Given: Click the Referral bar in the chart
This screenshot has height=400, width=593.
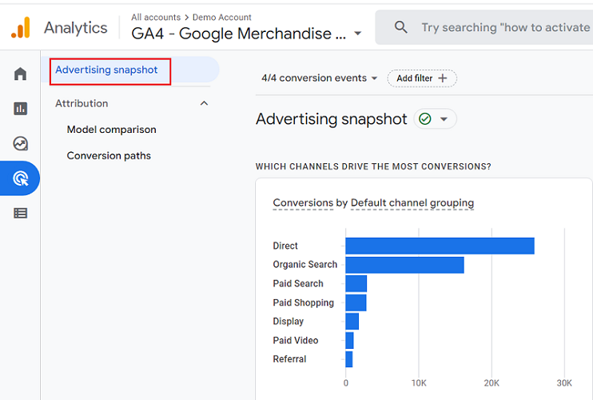Looking at the screenshot, I should 349,359.
